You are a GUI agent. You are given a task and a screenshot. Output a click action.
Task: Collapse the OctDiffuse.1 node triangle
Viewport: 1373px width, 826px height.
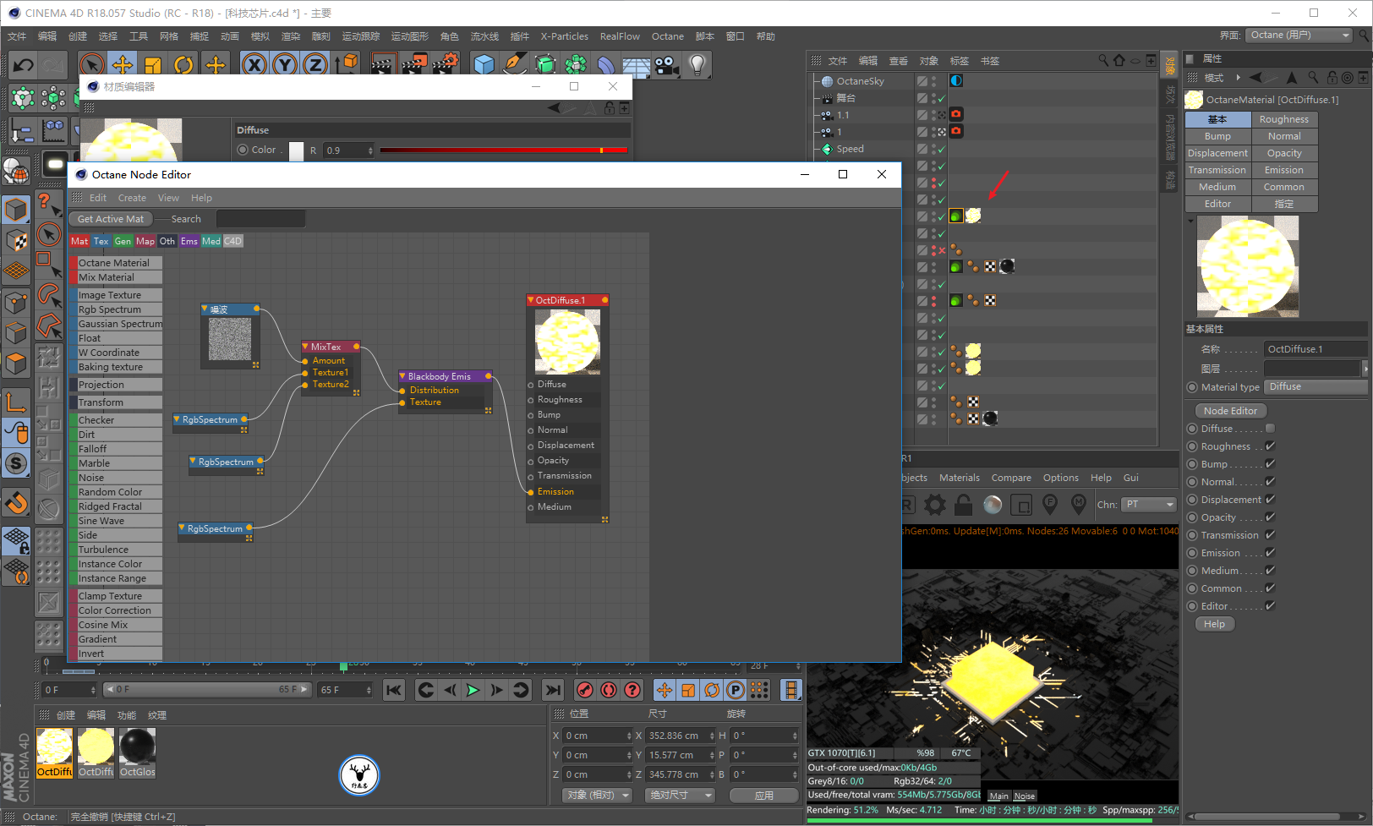tap(530, 300)
